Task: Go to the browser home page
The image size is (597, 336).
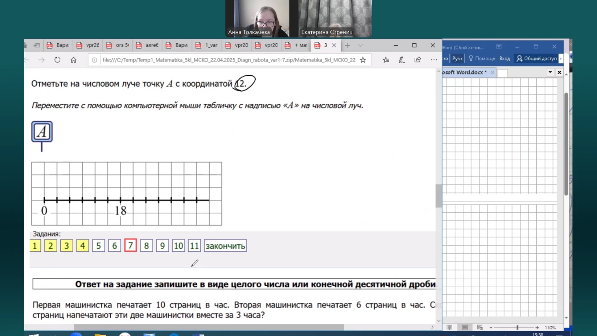Action: tap(74, 60)
